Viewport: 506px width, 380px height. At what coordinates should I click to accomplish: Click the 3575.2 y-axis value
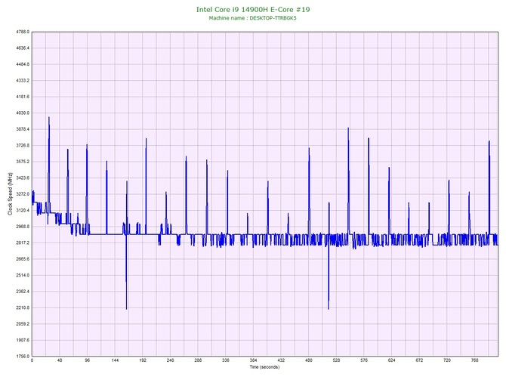23,162
